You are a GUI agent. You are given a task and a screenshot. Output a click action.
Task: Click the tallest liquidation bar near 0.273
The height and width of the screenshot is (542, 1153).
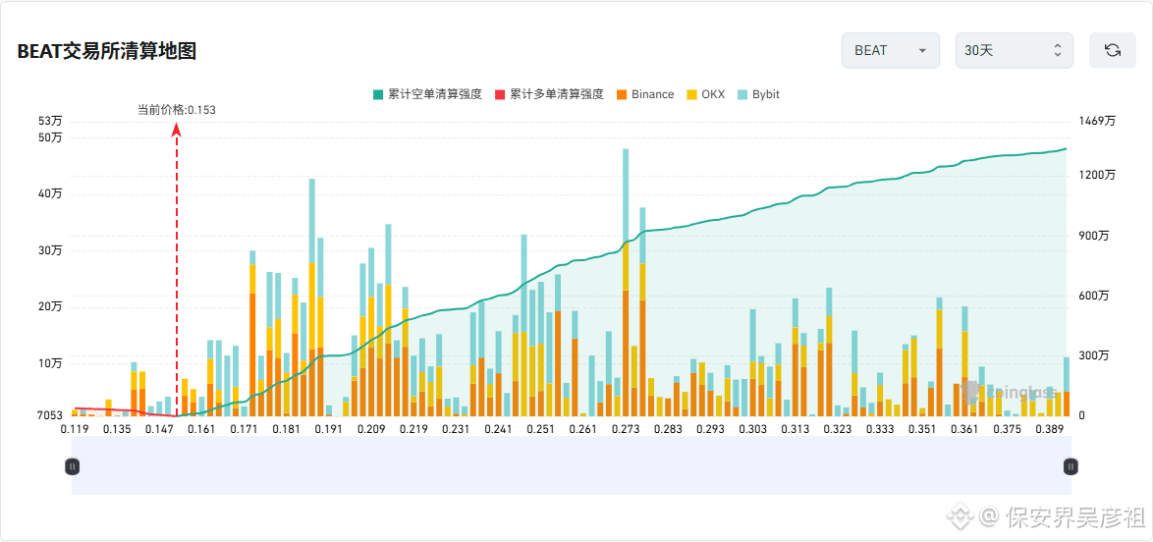626,283
